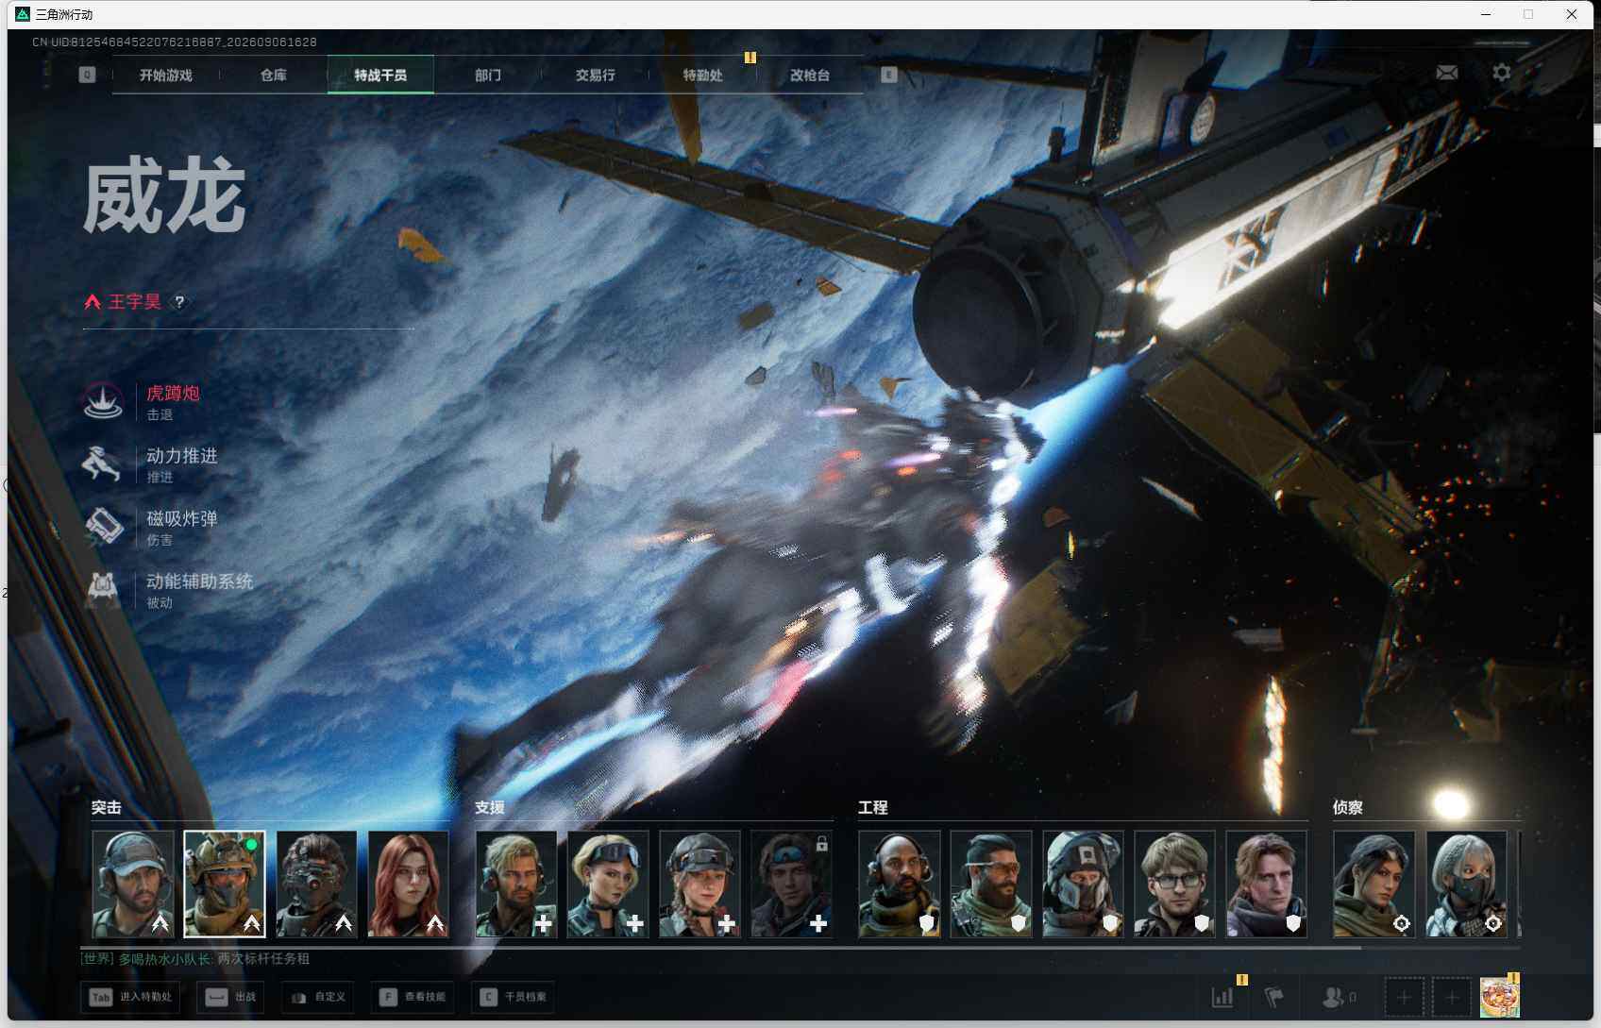Select engineer wearing orange-tinted glasses
Viewport: 1601px width, 1028px height.
(x=991, y=884)
